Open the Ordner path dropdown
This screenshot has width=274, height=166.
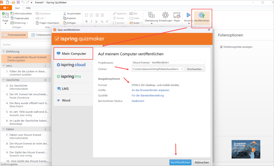pos(182,69)
